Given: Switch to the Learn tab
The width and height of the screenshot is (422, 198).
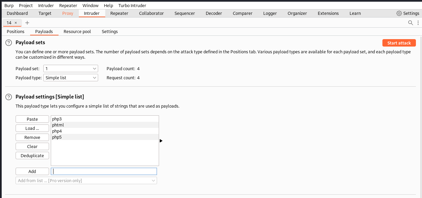Looking at the screenshot, I should coord(355,13).
